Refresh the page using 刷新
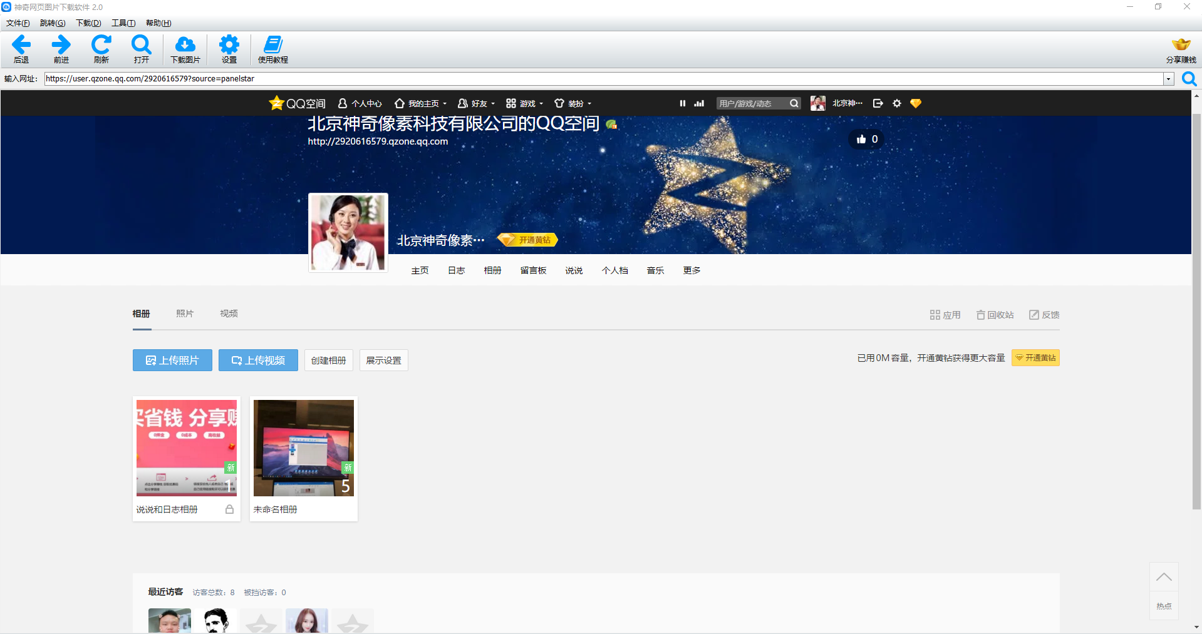The image size is (1202, 634). [101, 49]
